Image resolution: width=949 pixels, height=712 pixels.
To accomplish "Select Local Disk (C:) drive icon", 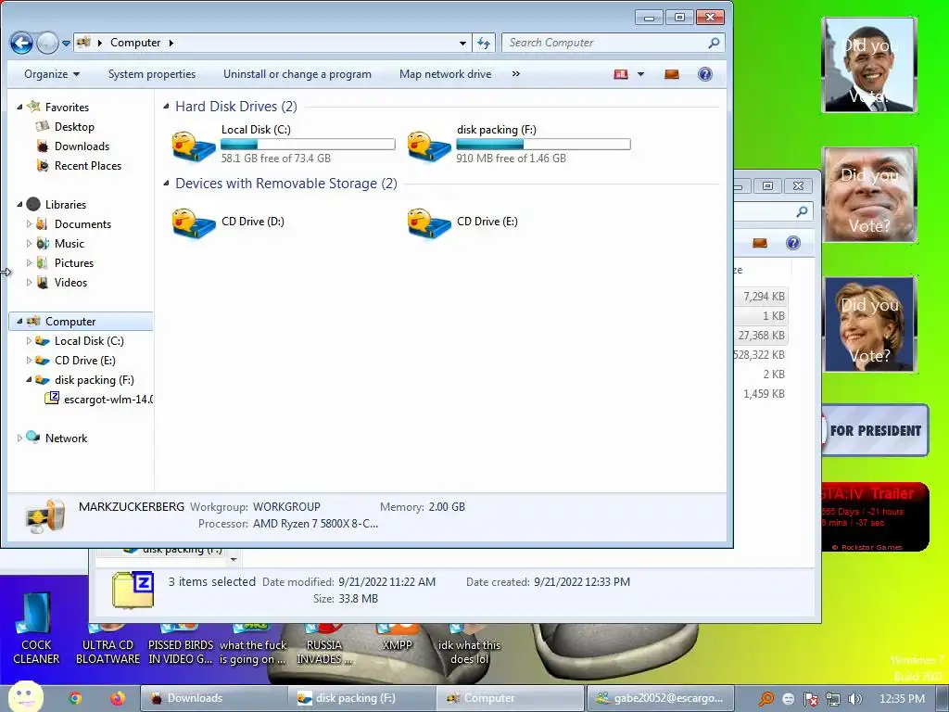I will pos(194,146).
